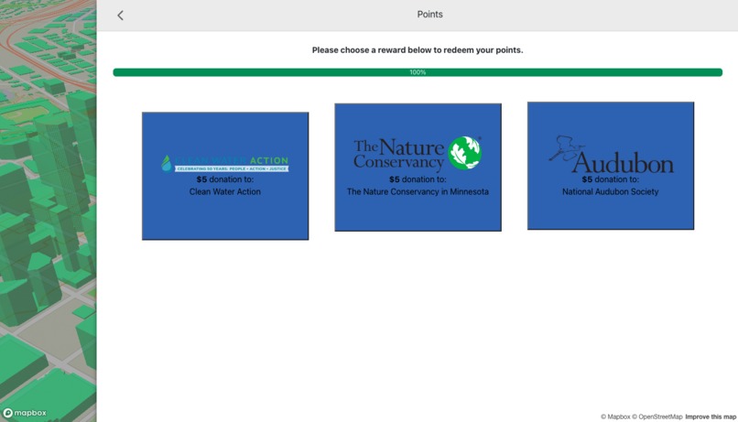The image size is (738, 422).
Task: Select the Clean Water Action donation card
Action: tap(225, 176)
